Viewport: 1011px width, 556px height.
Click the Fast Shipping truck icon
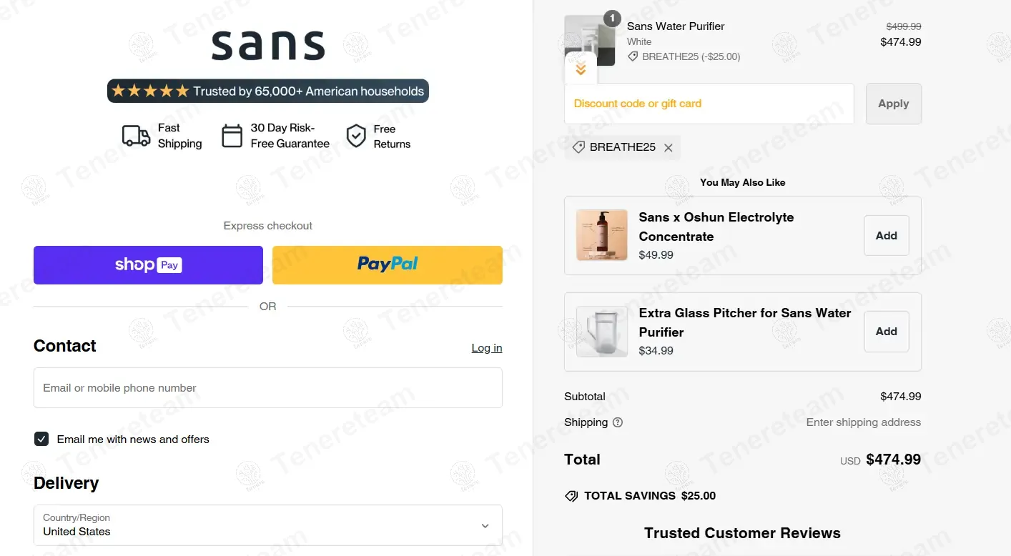coord(136,136)
